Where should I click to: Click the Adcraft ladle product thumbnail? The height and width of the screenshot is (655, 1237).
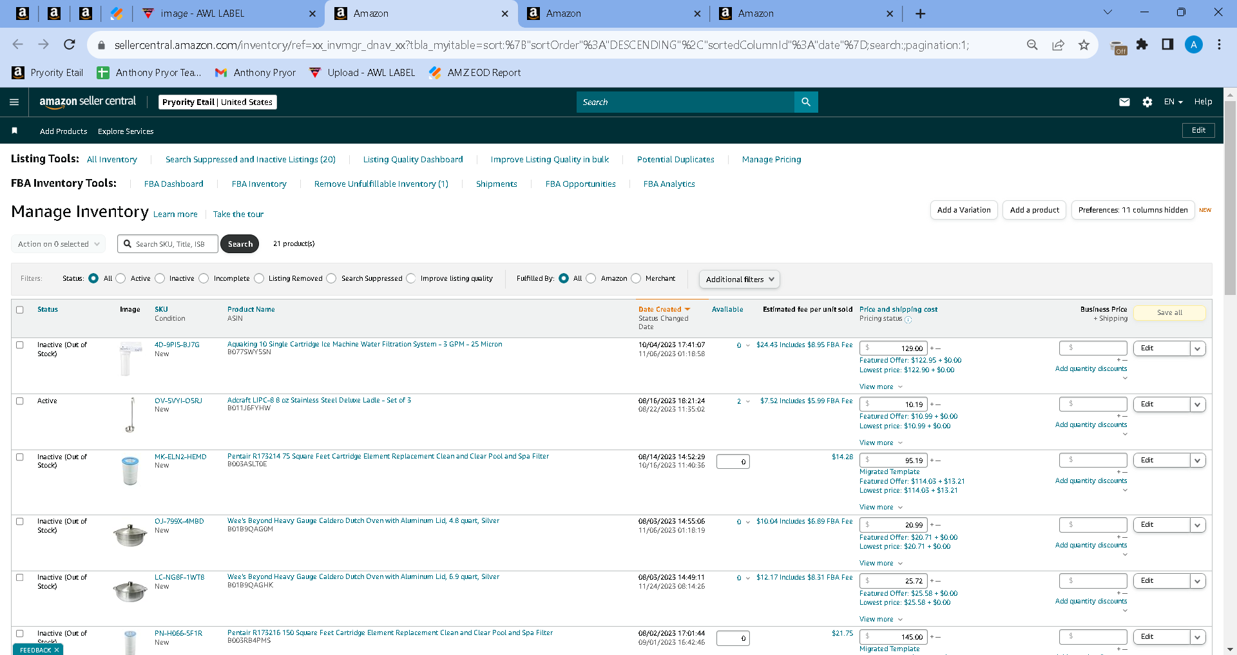point(131,415)
